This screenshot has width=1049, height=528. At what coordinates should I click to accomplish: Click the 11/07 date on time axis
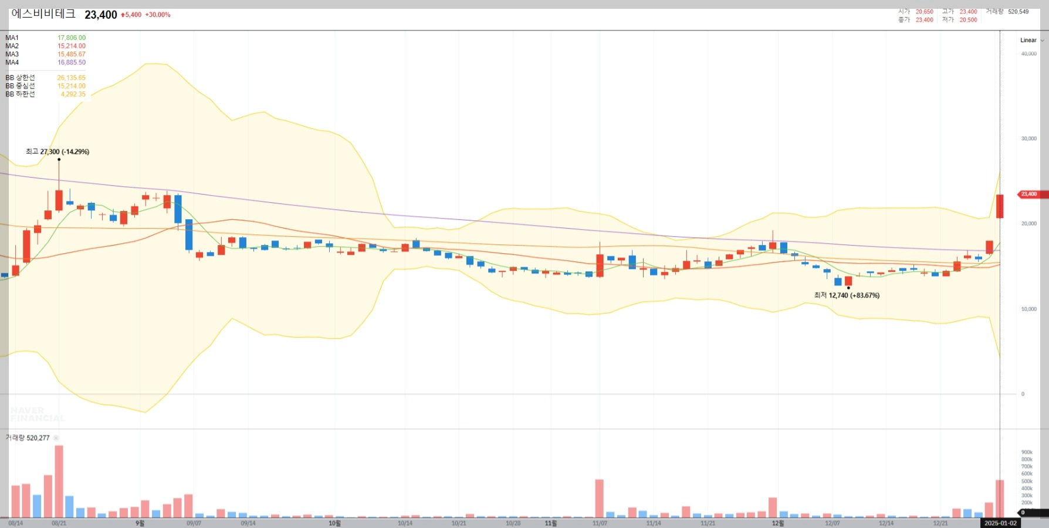[x=600, y=523]
